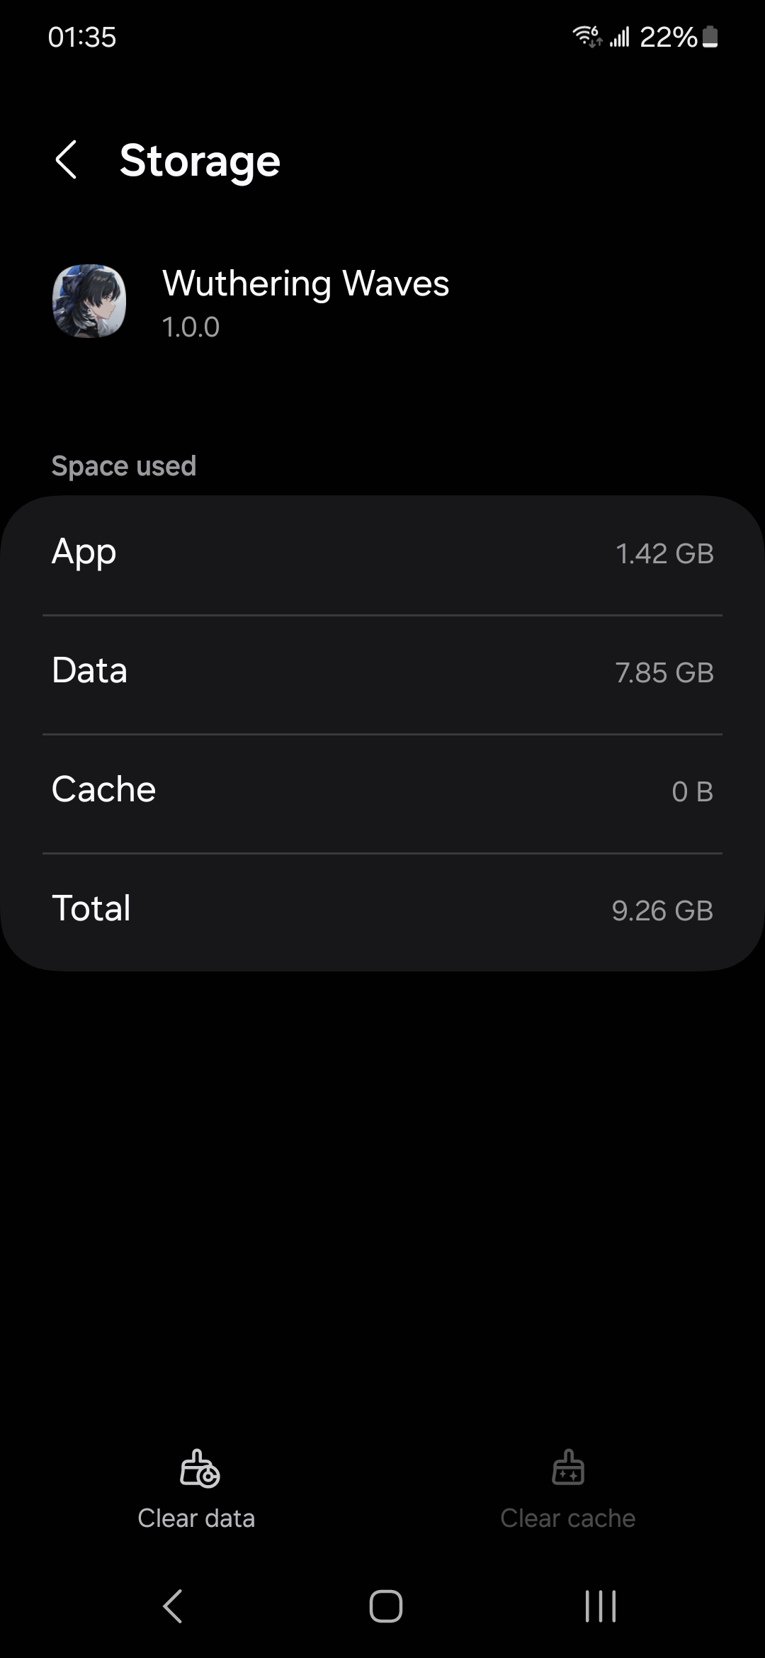
Task: Tap the Wuthering Waves app icon
Action: point(89,301)
